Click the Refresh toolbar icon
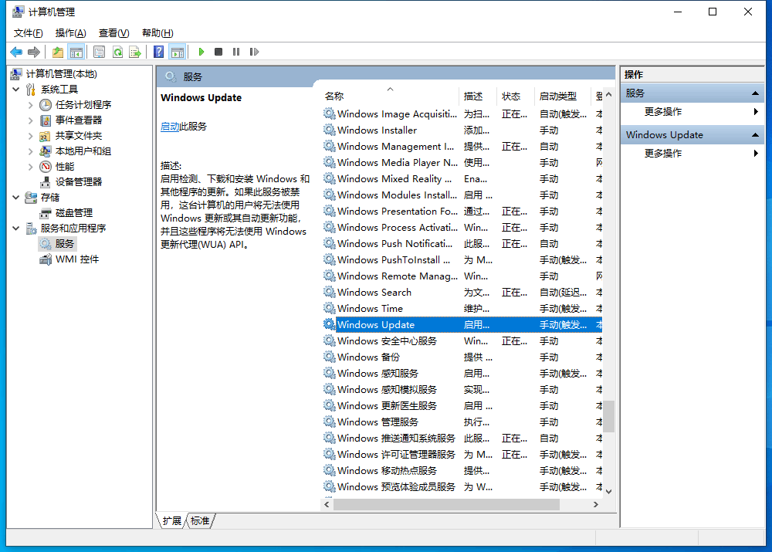The height and width of the screenshot is (552, 772). click(x=117, y=52)
